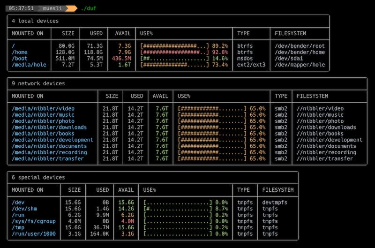The image size is (375, 248).
Task: Click /dev/sda1 filesystem
Action: coord(289,58)
